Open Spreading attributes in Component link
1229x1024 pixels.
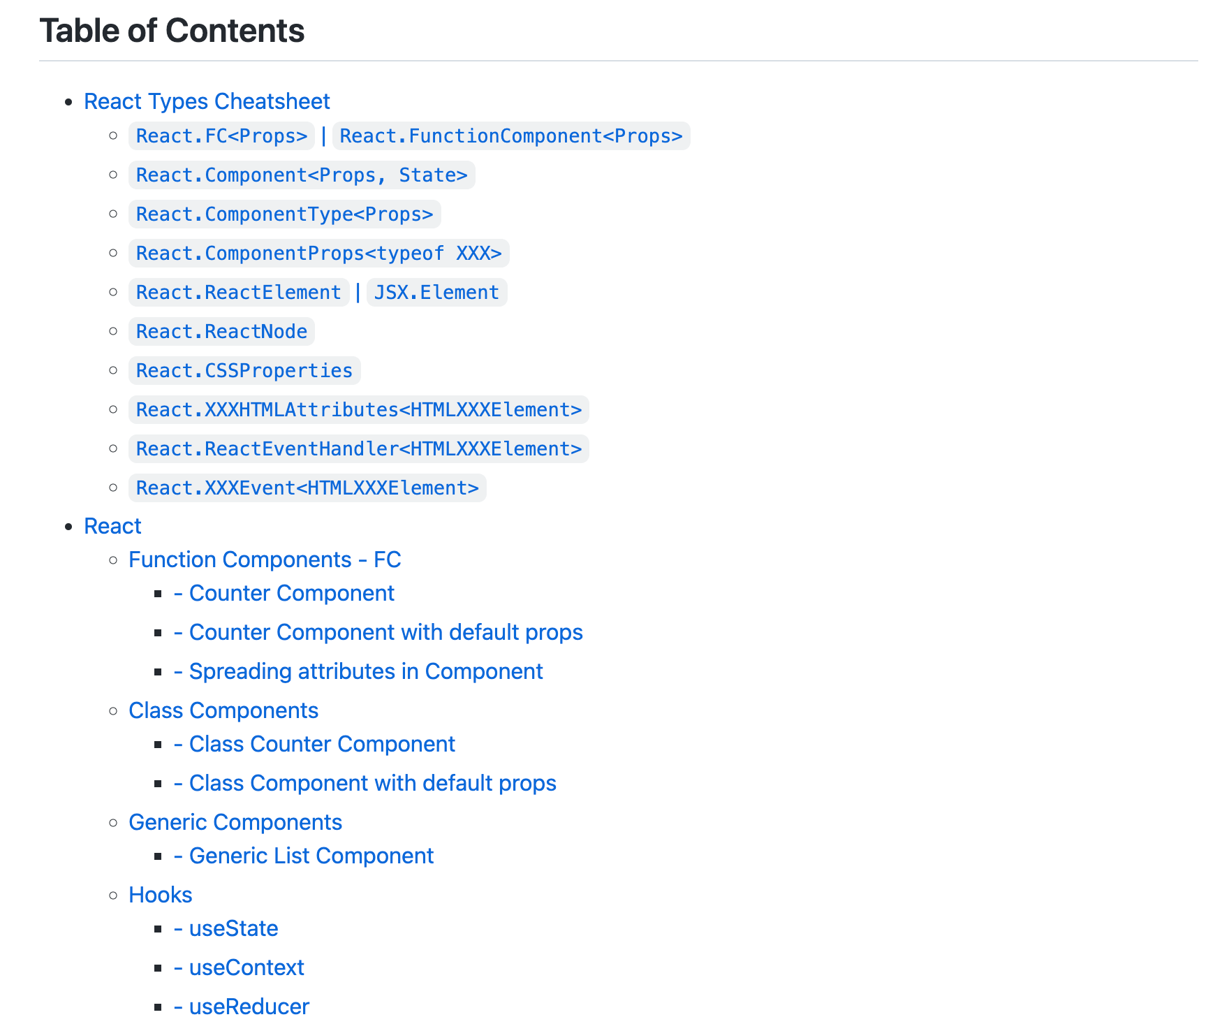[365, 671]
